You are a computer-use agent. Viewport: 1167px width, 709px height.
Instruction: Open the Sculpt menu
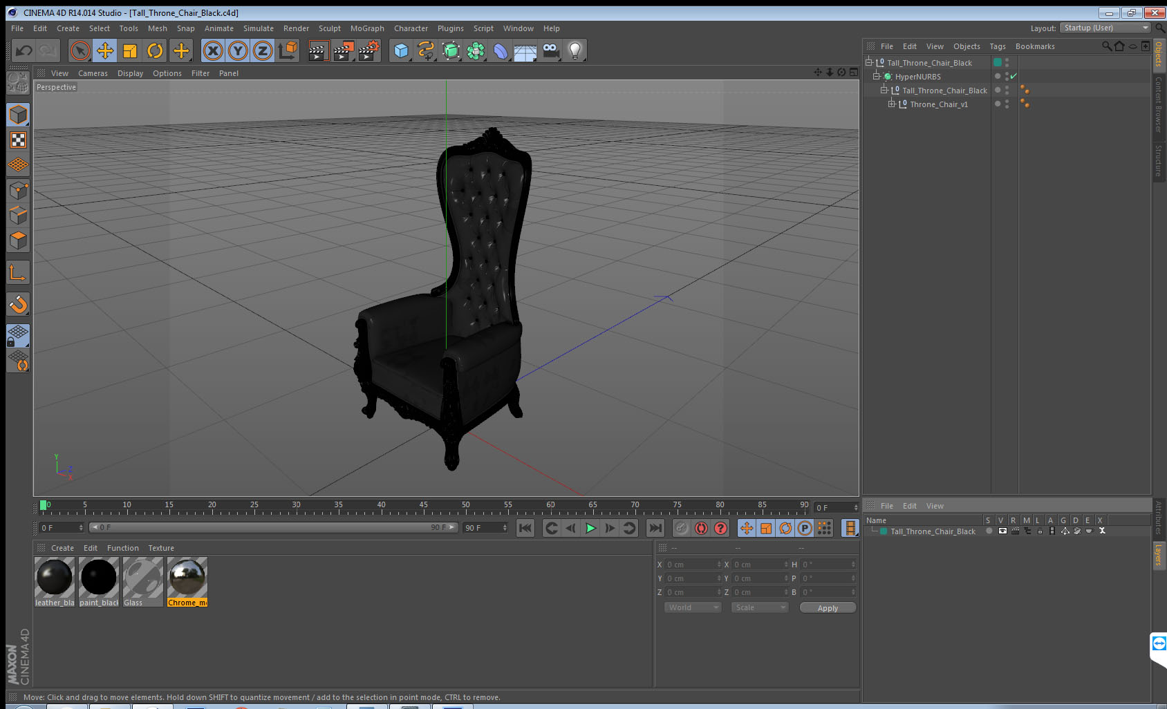tap(330, 28)
